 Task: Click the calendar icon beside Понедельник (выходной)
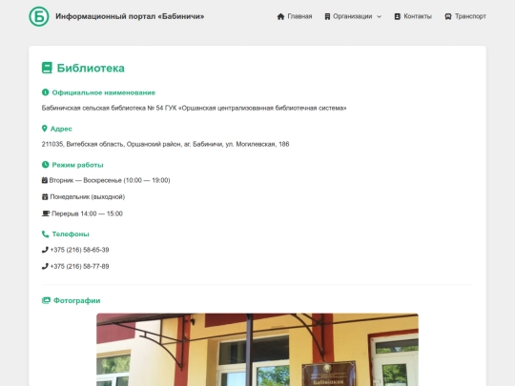point(45,197)
